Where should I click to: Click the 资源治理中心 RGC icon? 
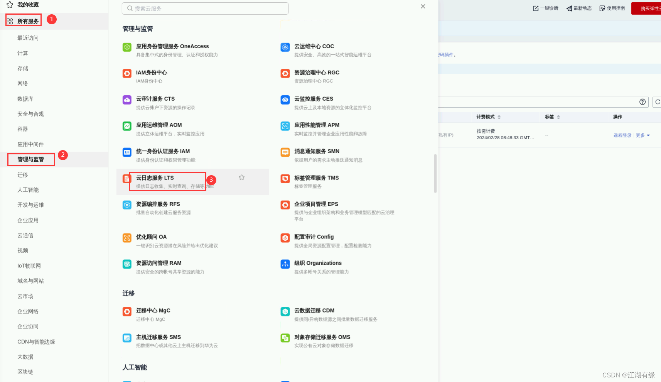tap(285, 73)
